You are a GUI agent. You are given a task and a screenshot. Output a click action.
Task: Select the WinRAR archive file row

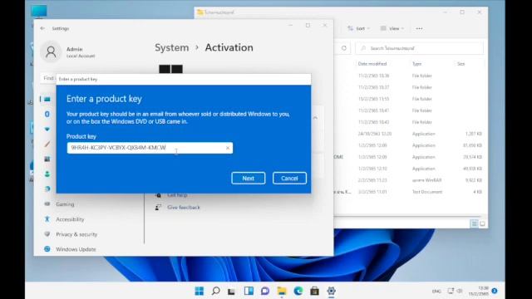(x=409, y=180)
